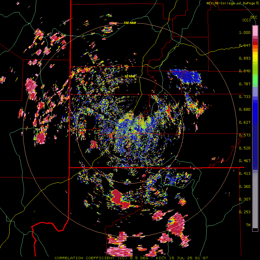Click the DCC product code above the legend
Screen dimensions: 260x260
click(254, 17)
